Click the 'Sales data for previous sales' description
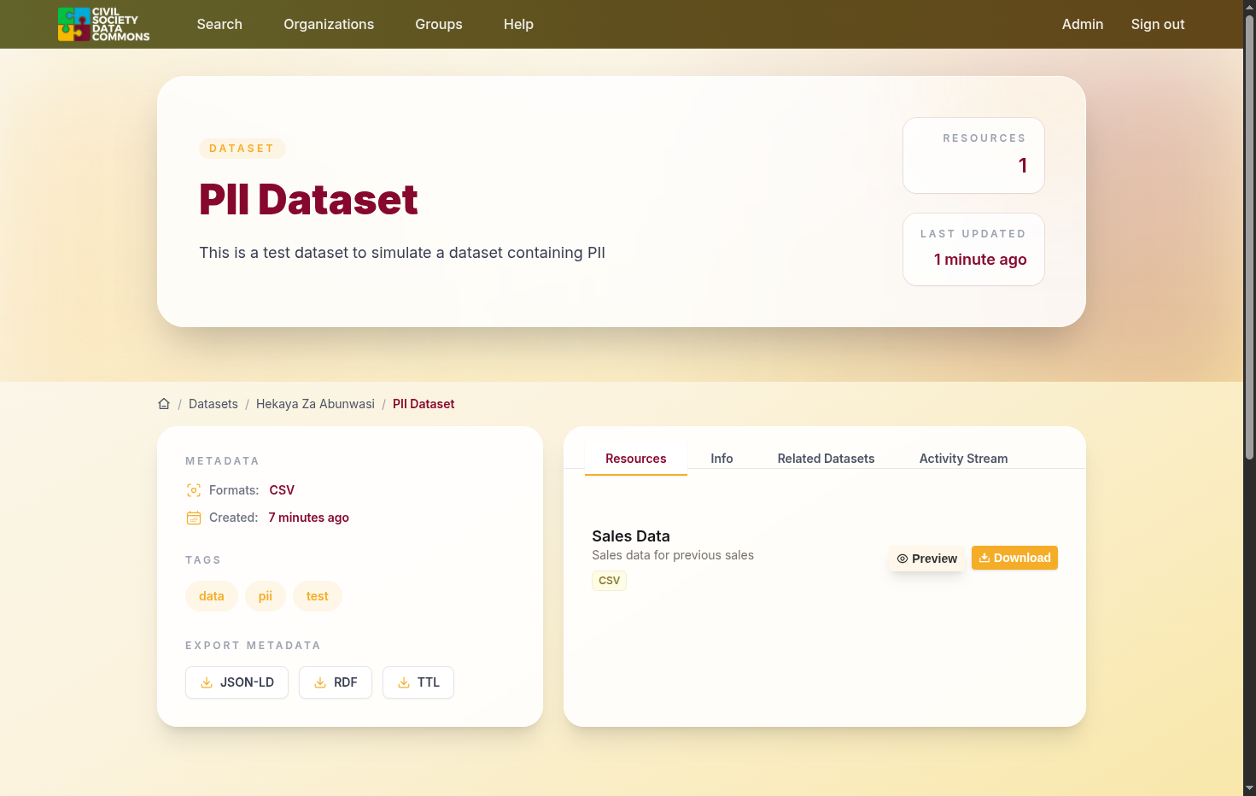Viewport: 1256px width, 796px height. [x=673, y=555]
